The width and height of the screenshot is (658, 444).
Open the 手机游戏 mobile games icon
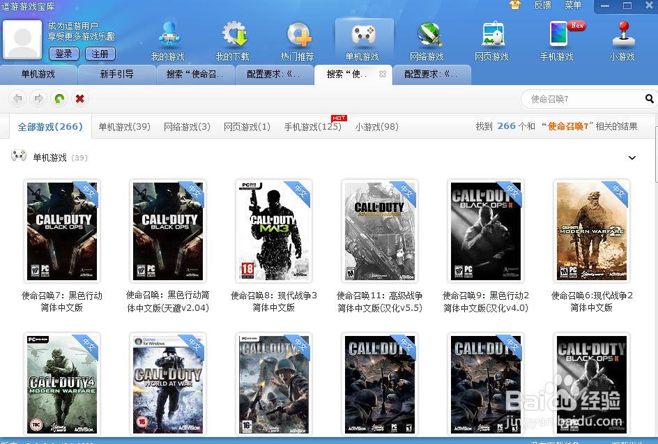pos(560,34)
